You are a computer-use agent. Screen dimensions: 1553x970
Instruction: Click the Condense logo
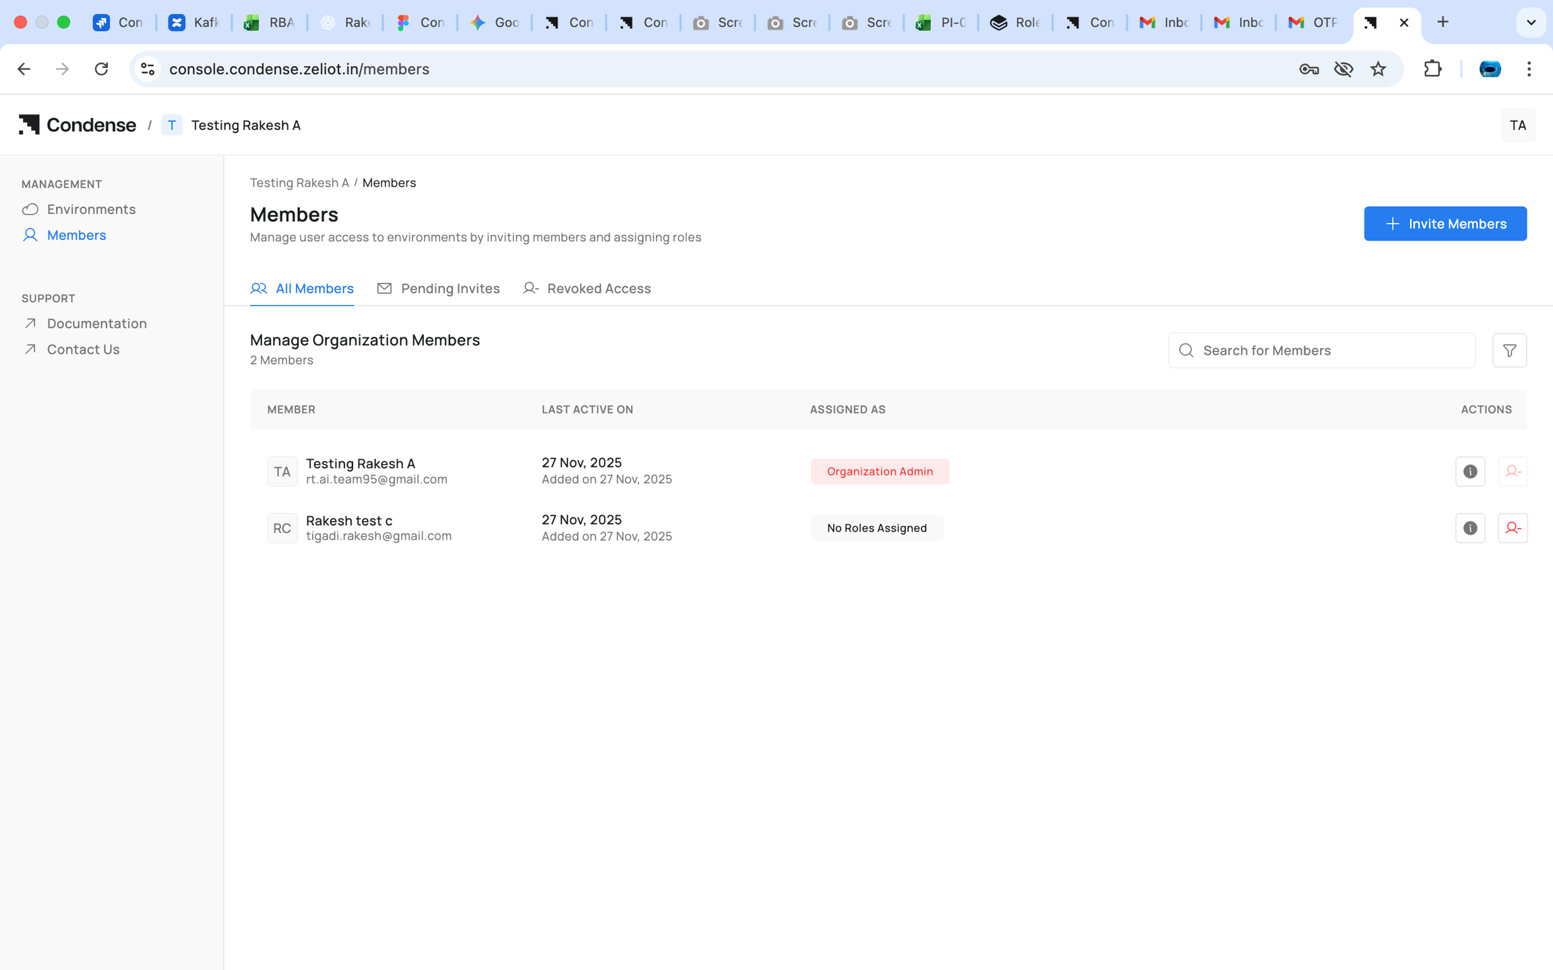coord(78,125)
